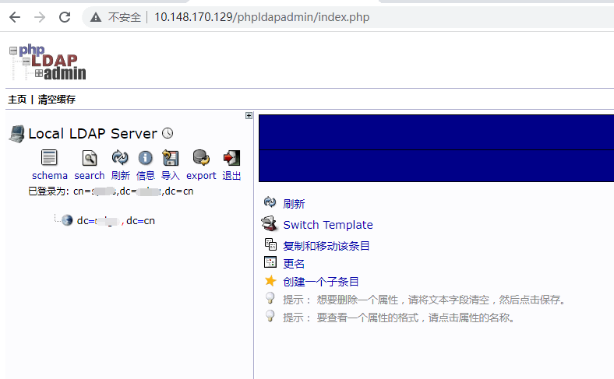Click the export icon

click(x=201, y=158)
